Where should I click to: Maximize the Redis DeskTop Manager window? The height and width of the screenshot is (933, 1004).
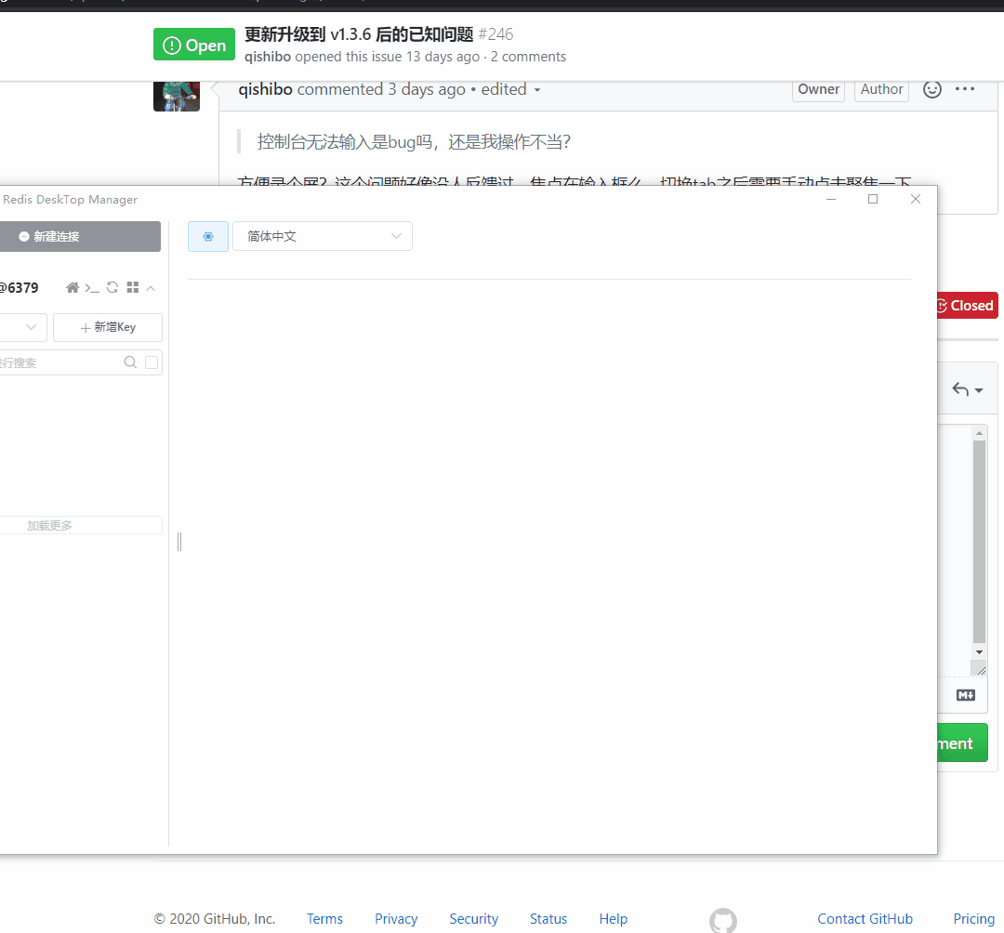(872, 199)
